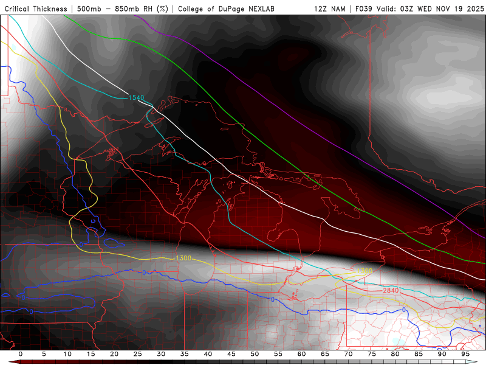Click the "75" colorbar scale label
This screenshot has width=486, height=365.
click(x=372, y=354)
